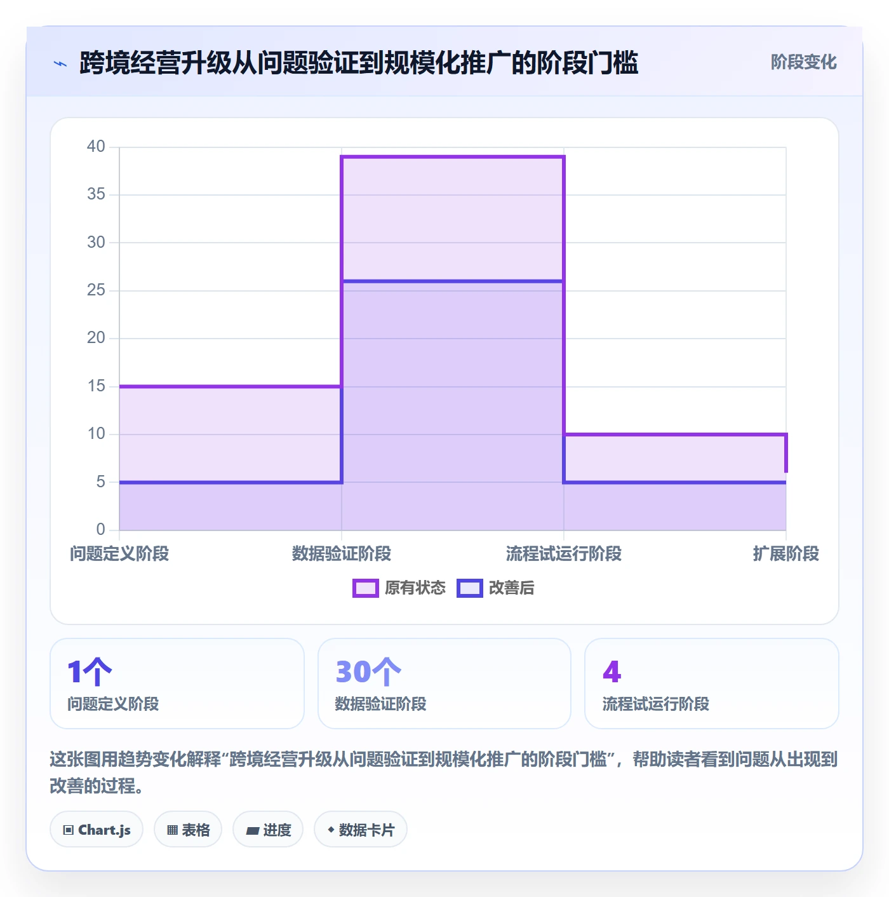Click the bar icon in the 进度 chip
Viewport: 889px width, 897px height.
[253, 830]
